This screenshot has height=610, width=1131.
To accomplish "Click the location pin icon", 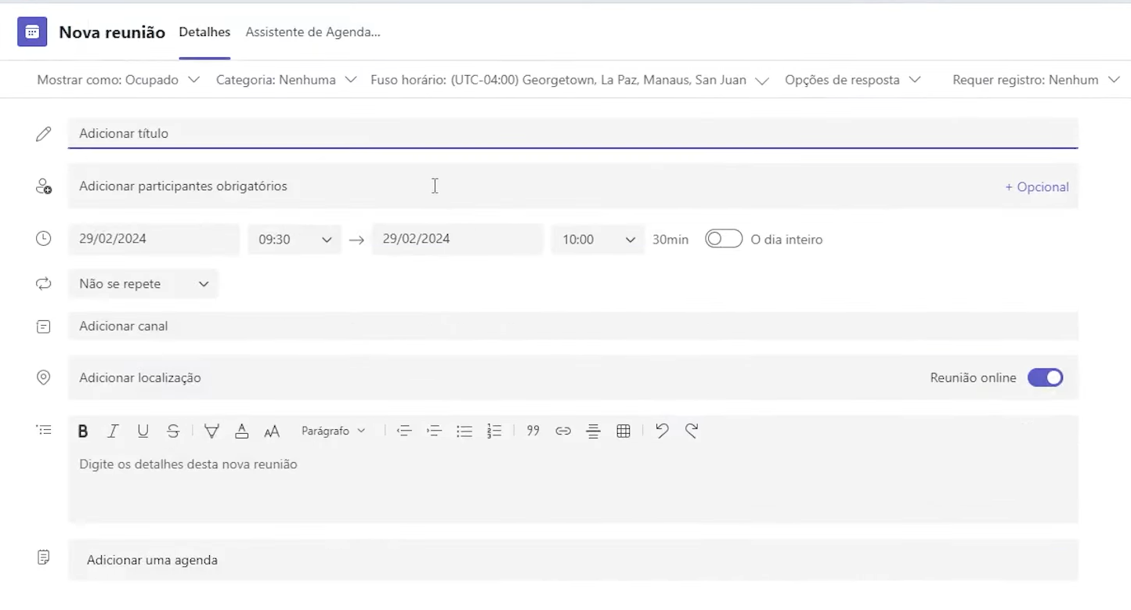I will point(44,377).
